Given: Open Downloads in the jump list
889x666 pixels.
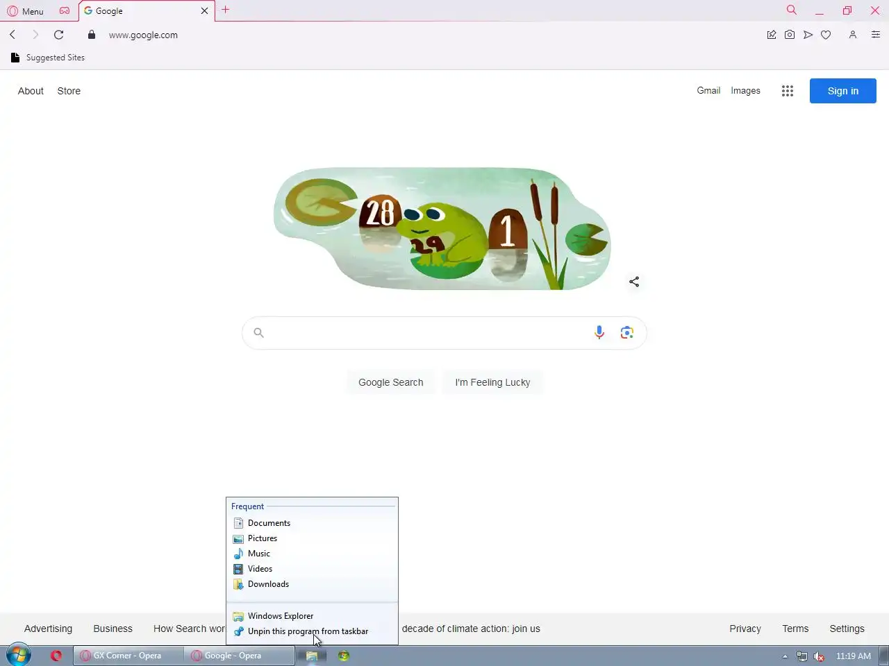Looking at the screenshot, I should click(312, 584).
